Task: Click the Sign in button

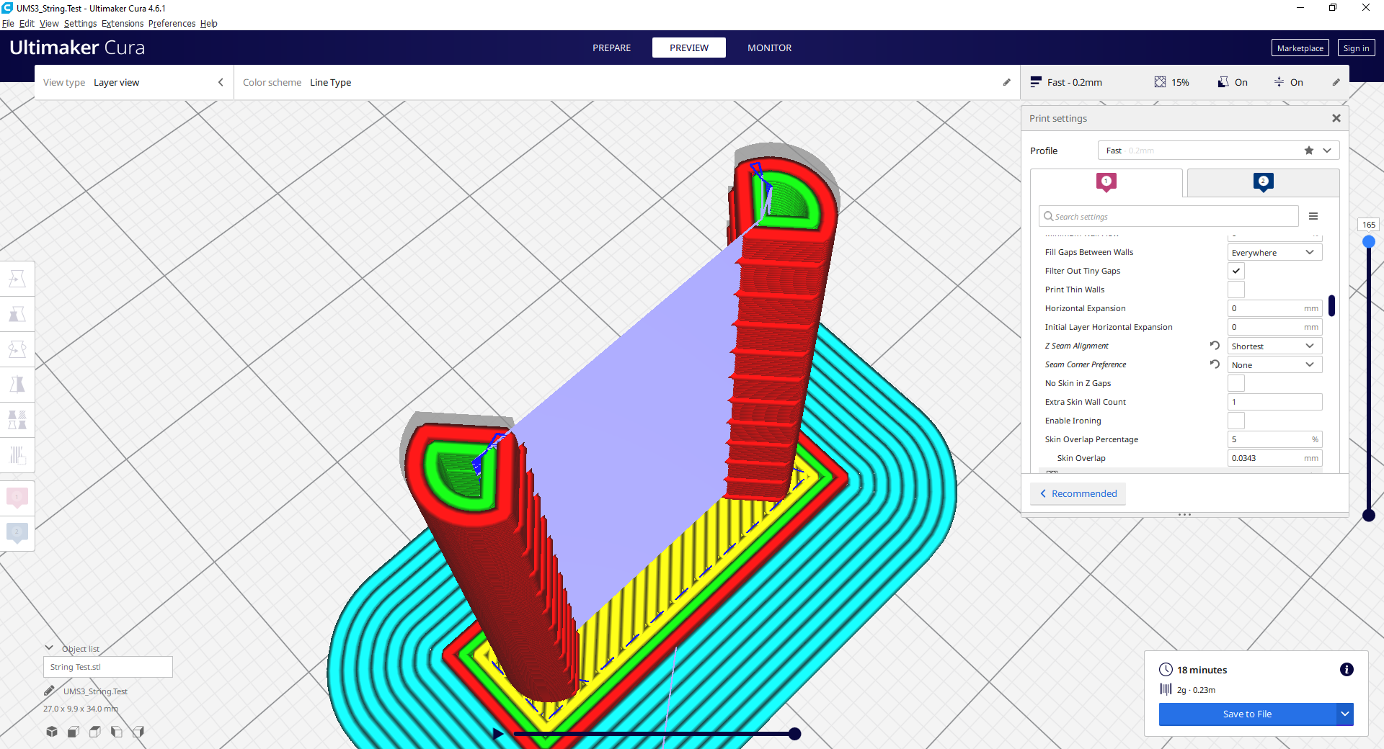Action: pos(1356,48)
